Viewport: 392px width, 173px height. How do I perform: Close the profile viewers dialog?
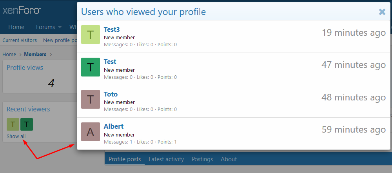(382, 12)
